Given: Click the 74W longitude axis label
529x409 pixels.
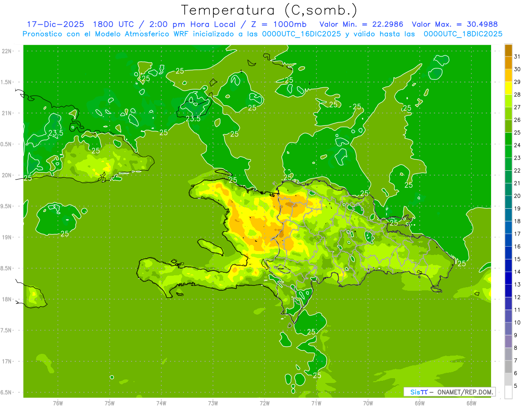Looking at the screenshot, I should 161,403.
